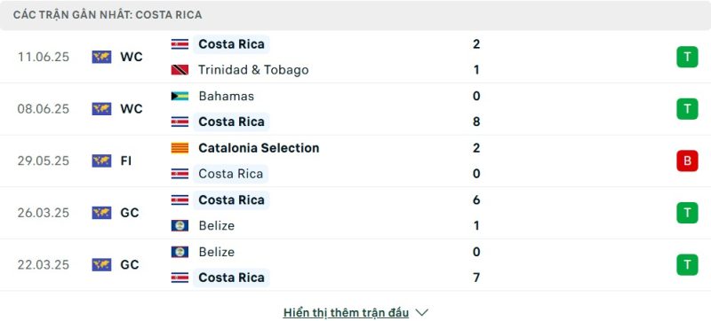Click world map icon beside 11.06.25 WC

pyautogui.click(x=101, y=57)
